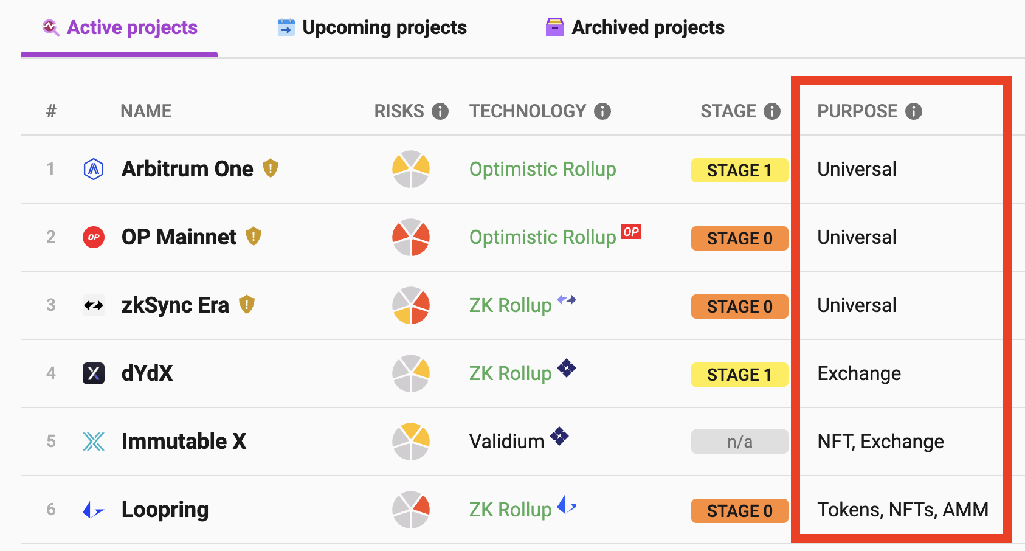Image resolution: width=1025 pixels, height=551 pixels.
Task: Click the Arbitrum One warning shield icon
Action: click(271, 168)
